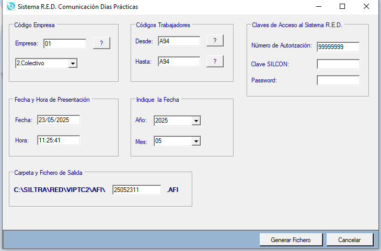Screen dimensions: 381x251
Task: Open the Desde worker lookup question-mark button
Action: click(215, 41)
